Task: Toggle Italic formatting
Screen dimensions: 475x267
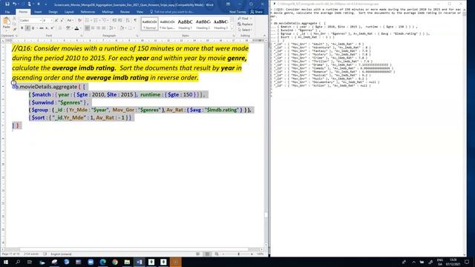Action: (x=27, y=28)
